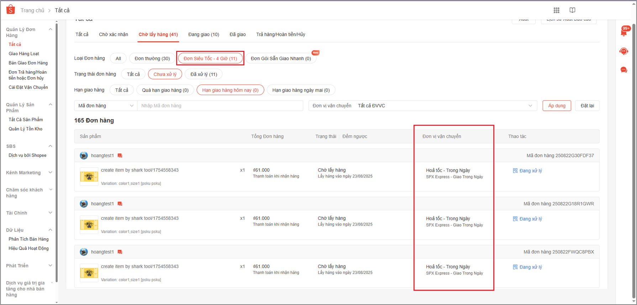This screenshot has width=637, height=305.
Task: Open the red chat bubble icon
Action: tap(624, 70)
